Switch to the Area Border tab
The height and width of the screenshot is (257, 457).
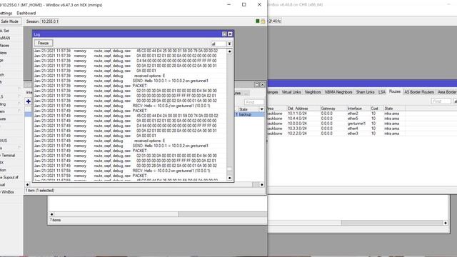coord(446,92)
